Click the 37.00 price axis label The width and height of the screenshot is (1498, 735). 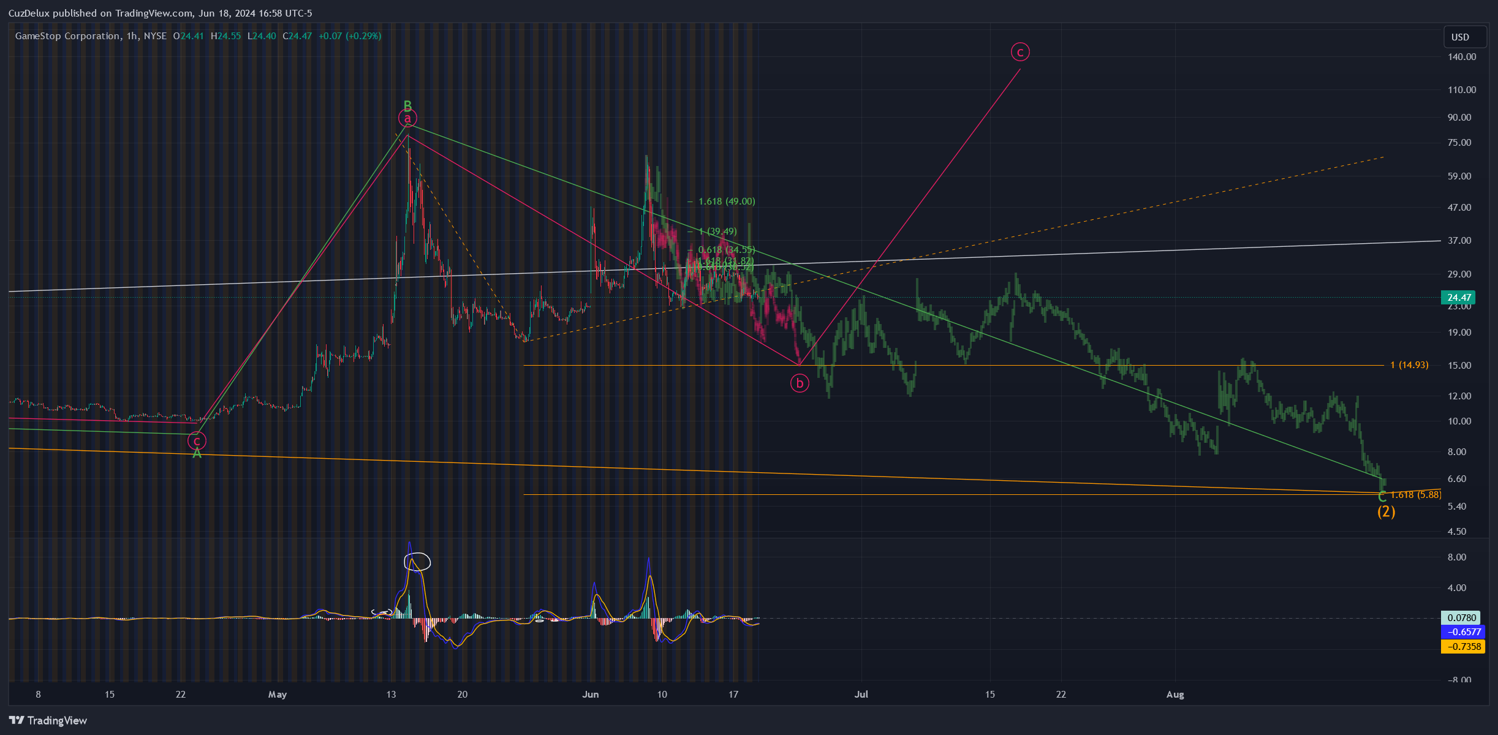click(x=1459, y=240)
